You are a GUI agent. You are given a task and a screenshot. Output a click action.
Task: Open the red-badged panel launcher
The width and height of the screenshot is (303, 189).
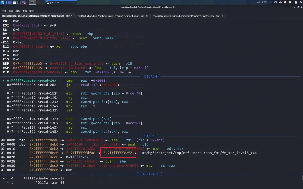[24, 2]
